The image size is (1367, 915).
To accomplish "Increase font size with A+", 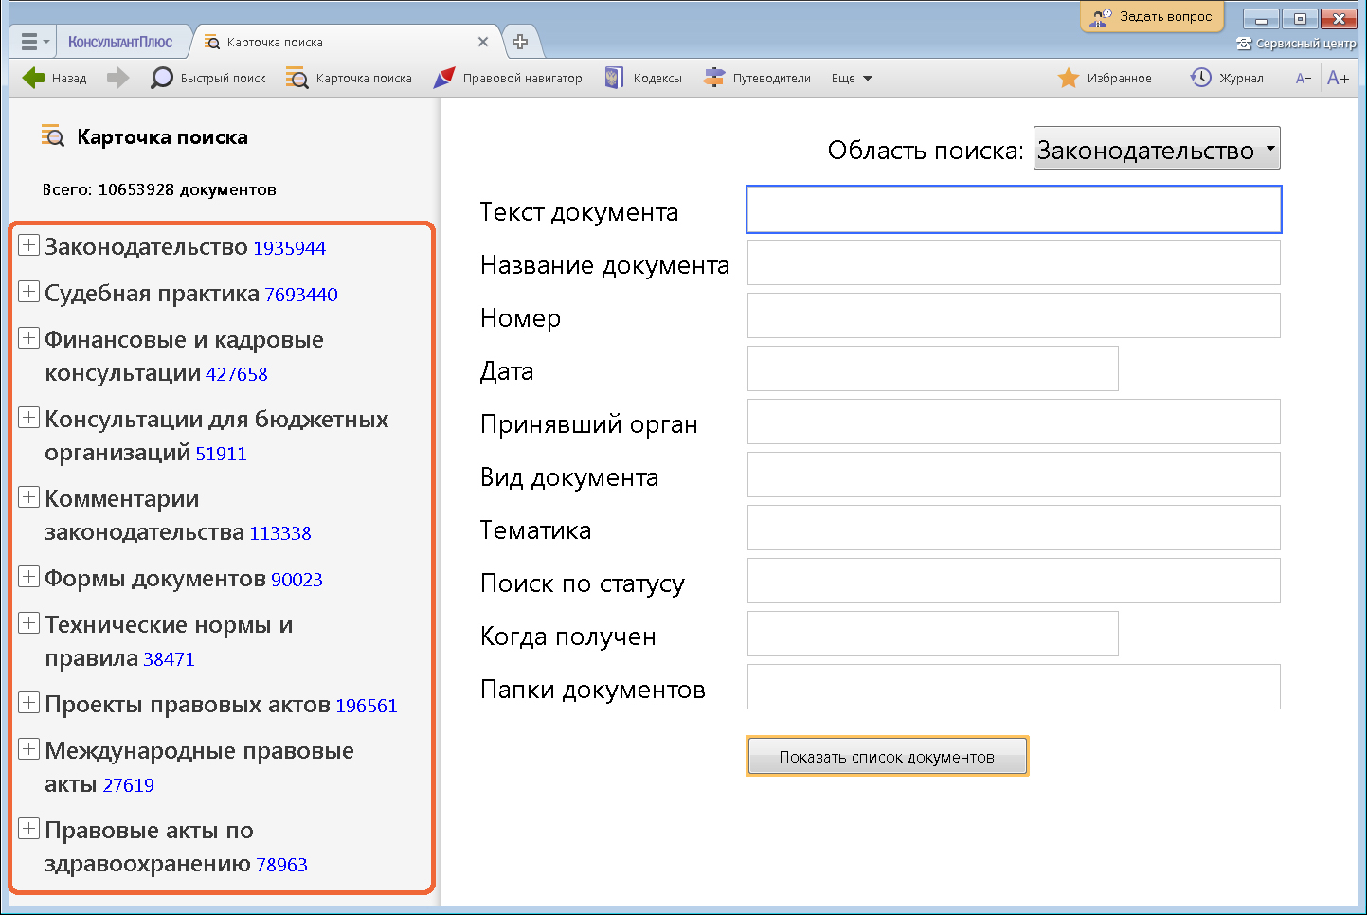I will coord(1339,78).
